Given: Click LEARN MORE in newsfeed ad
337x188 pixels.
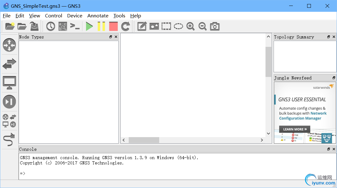Looking at the screenshot, I should pyautogui.click(x=295, y=129).
